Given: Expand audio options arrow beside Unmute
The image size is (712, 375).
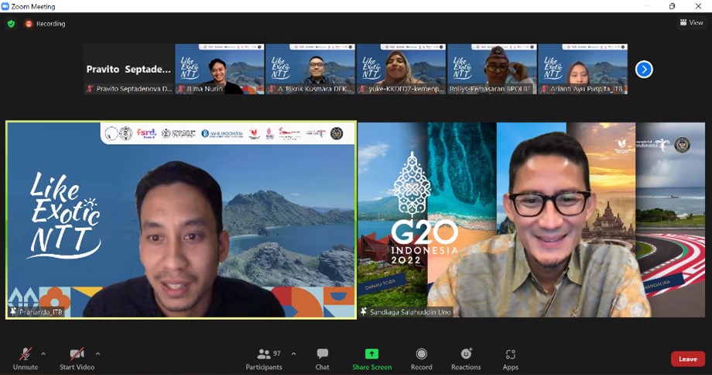Looking at the screenshot, I should (43, 353).
